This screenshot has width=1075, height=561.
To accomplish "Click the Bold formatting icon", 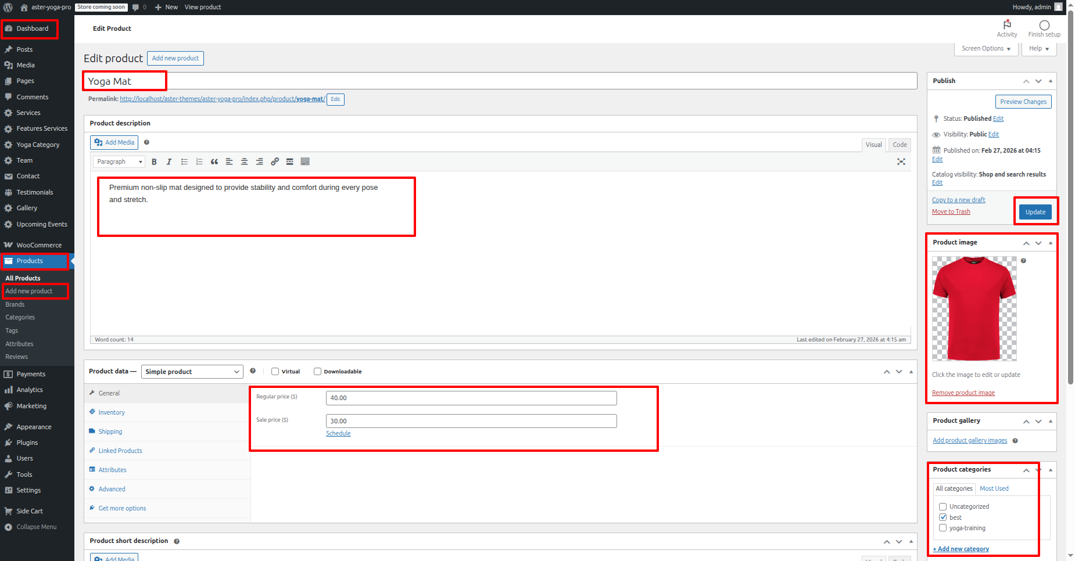I will 154,162.
